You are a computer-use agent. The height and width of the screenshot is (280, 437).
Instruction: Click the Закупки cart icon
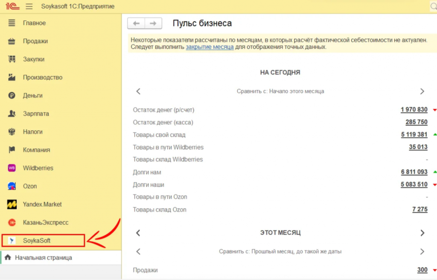tap(12, 59)
